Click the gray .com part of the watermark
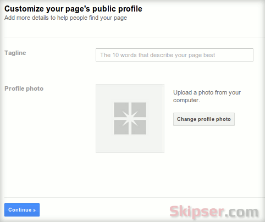 [x=241, y=212]
